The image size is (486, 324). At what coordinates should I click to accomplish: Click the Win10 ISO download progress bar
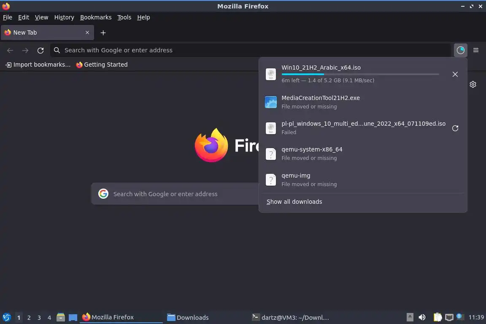360,74
